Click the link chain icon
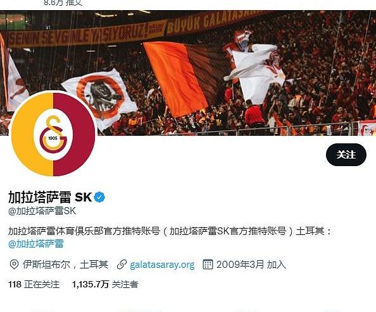 click(122, 265)
